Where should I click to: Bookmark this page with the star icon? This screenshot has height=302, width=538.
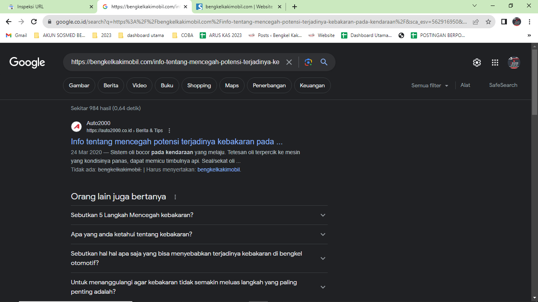pos(488,22)
